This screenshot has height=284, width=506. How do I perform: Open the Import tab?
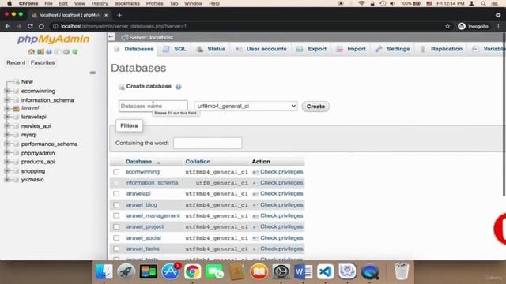(351, 49)
